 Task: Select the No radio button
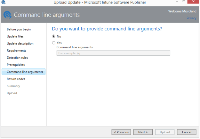pyautogui.click(x=54, y=36)
